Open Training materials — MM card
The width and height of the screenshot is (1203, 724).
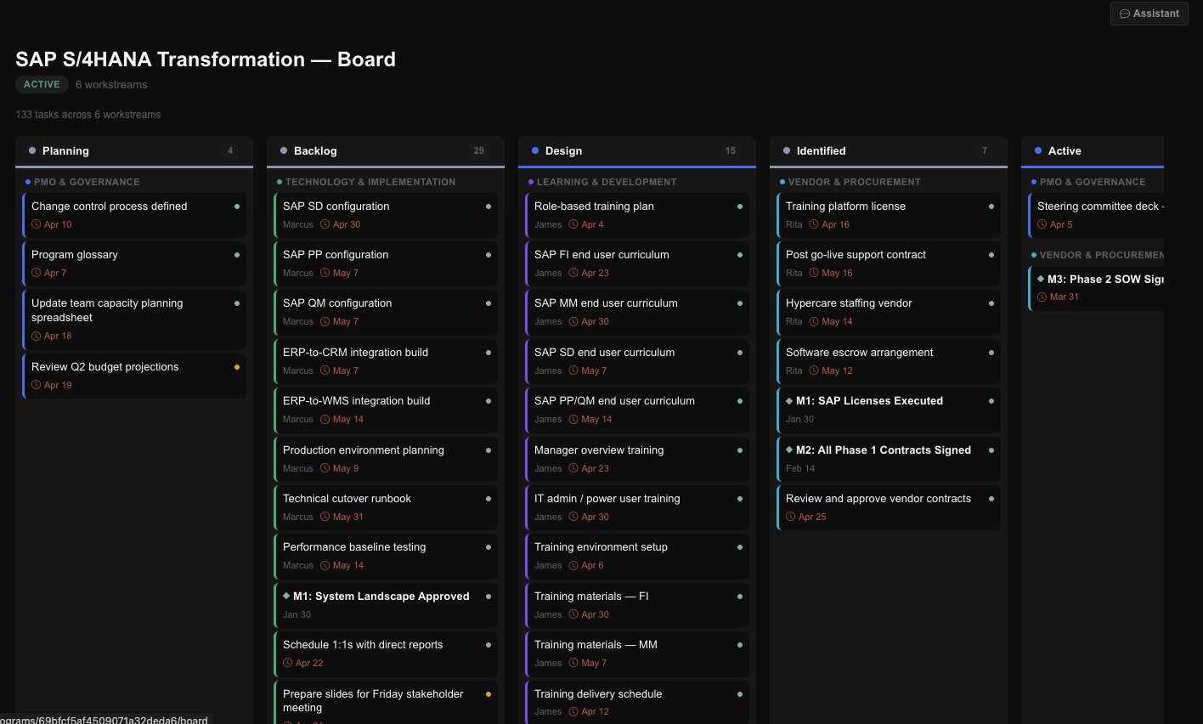tap(637, 653)
